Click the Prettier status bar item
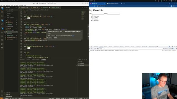 tap(80, 98)
